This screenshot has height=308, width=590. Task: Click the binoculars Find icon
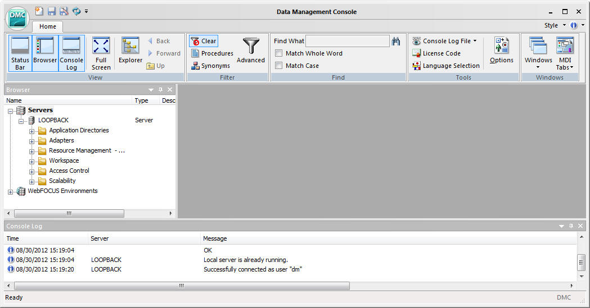[x=396, y=42]
